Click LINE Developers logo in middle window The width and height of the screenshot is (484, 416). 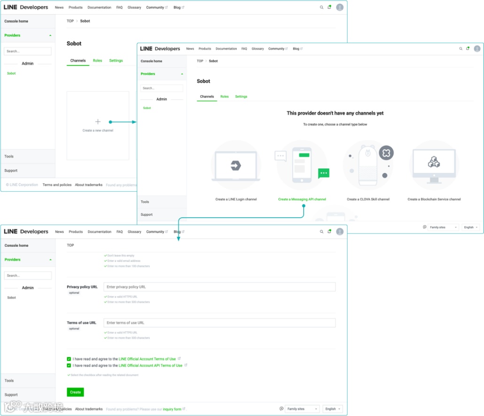coord(160,48)
